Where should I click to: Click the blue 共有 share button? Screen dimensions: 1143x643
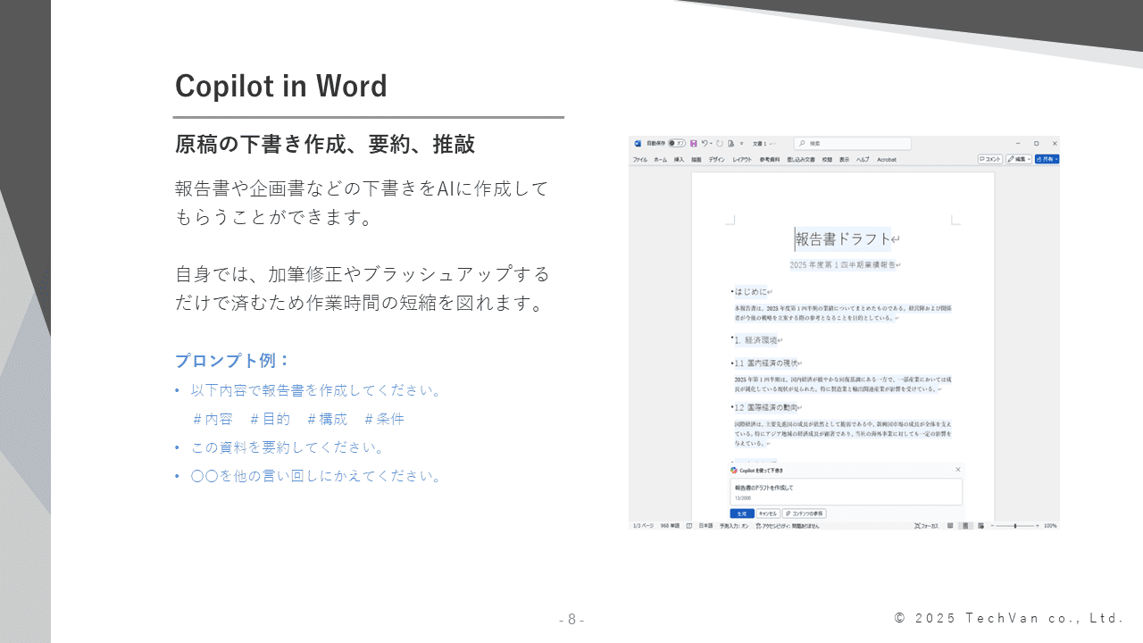coord(1047,159)
